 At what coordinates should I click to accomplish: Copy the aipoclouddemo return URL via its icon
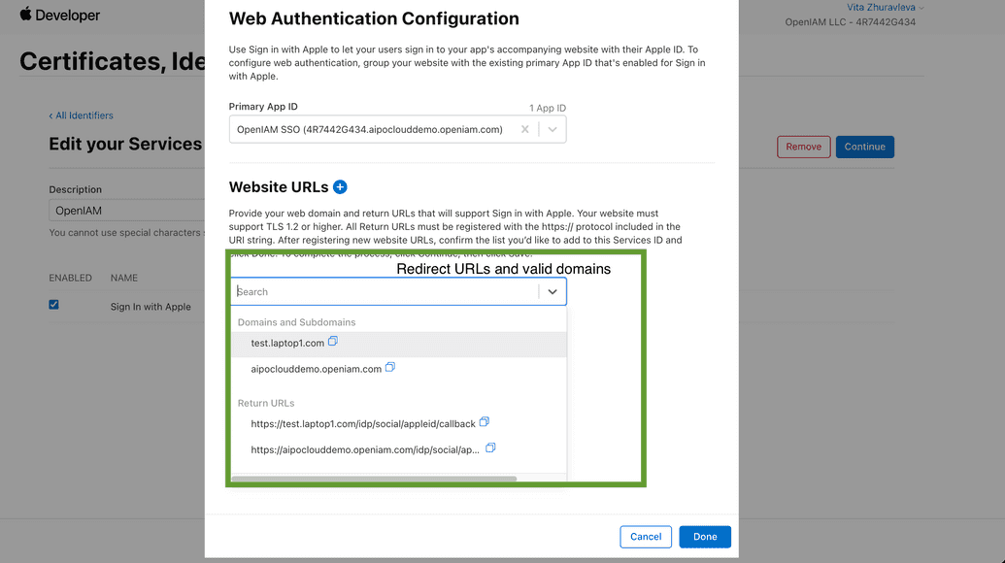[490, 448]
